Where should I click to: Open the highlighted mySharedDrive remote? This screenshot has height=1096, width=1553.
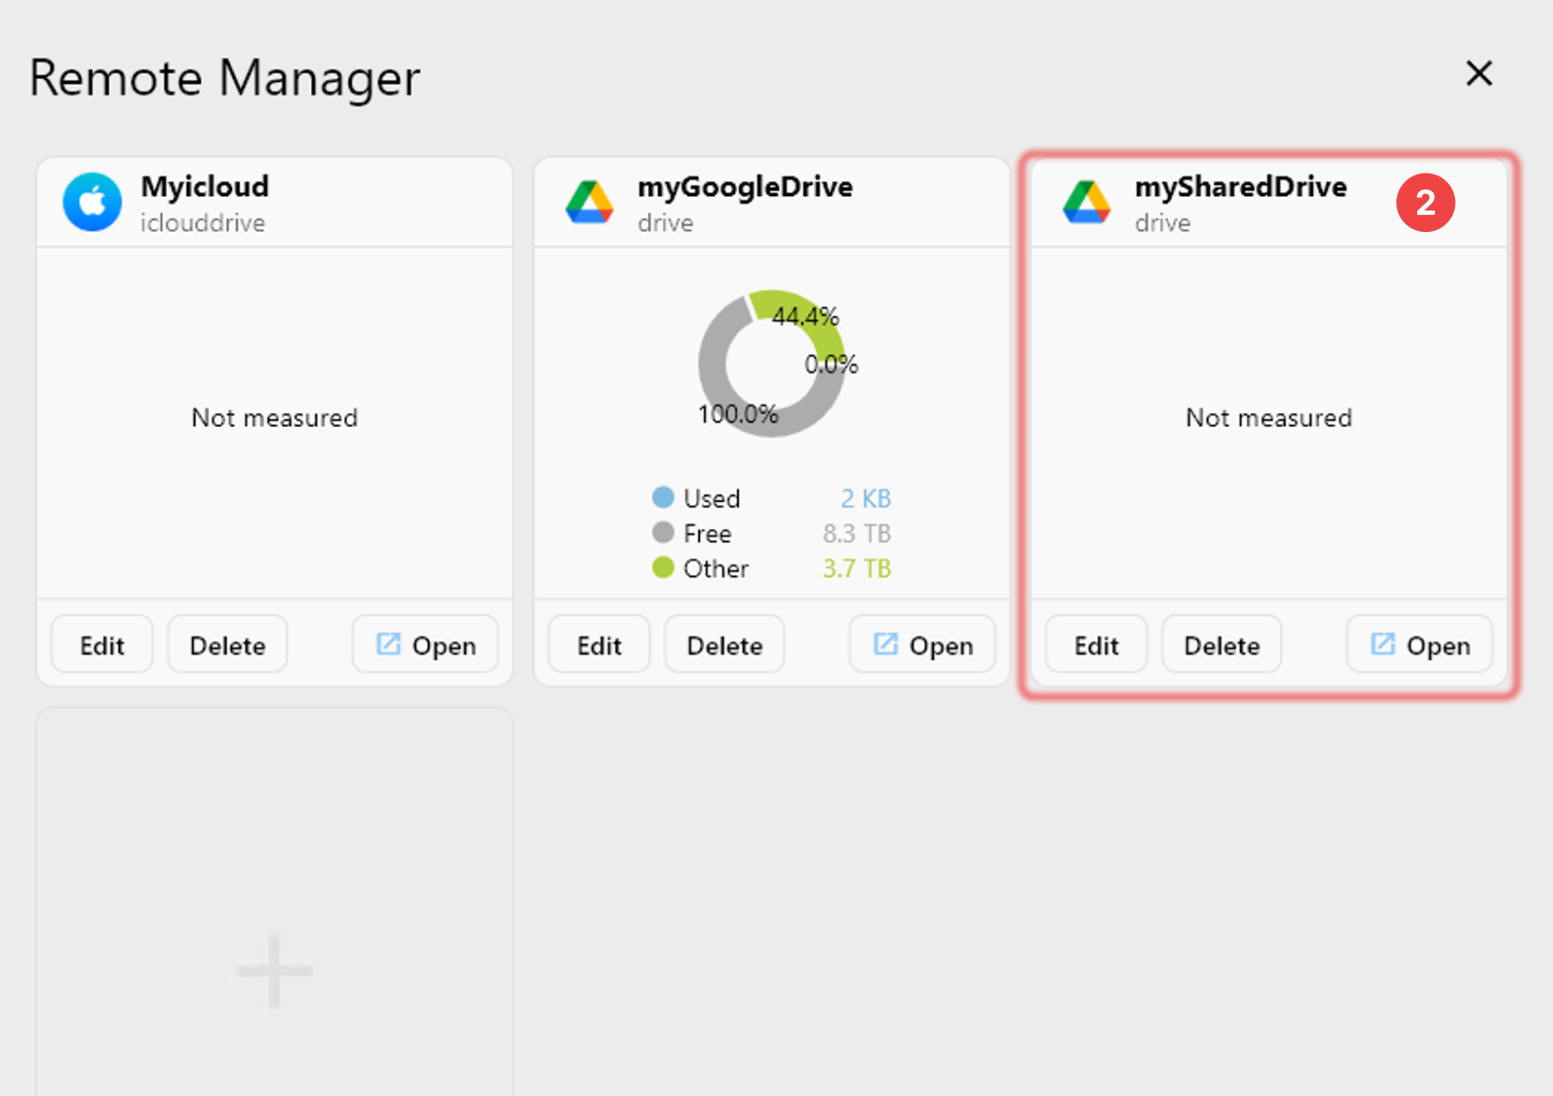tap(1419, 644)
